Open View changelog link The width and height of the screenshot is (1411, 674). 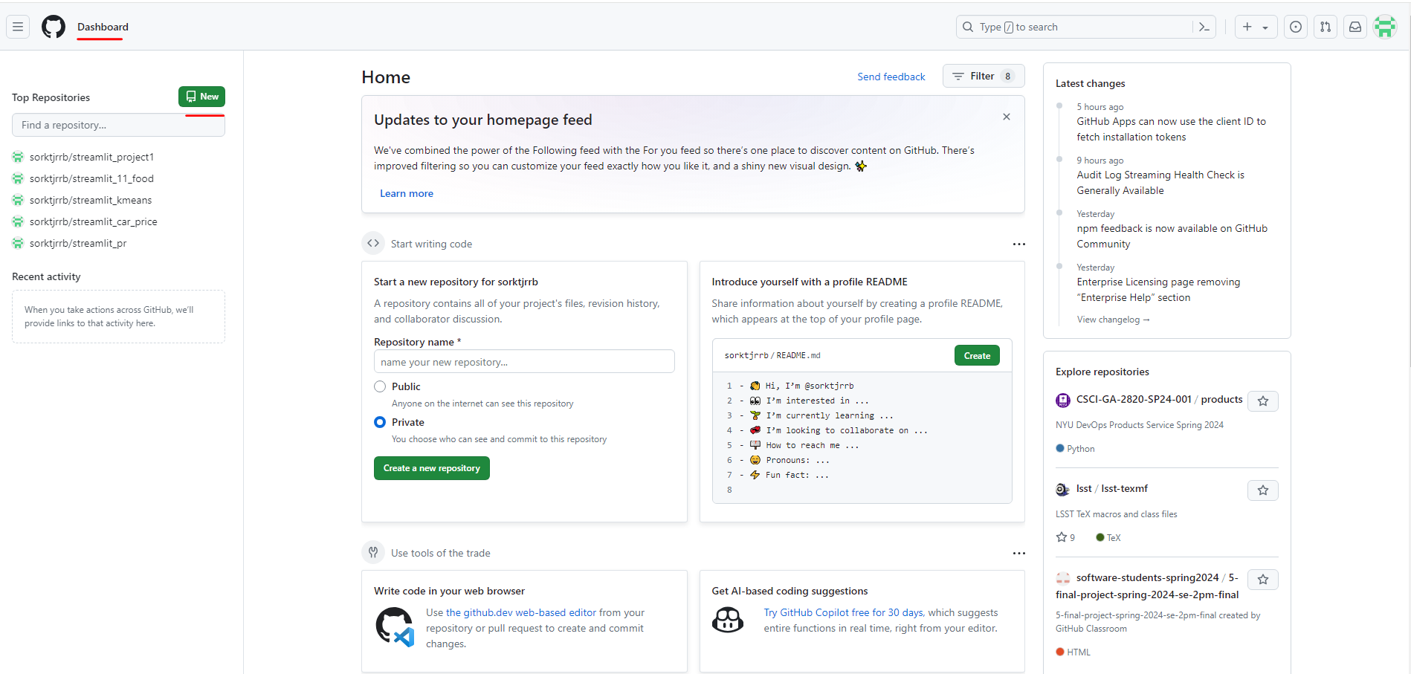pyautogui.click(x=1114, y=320)
